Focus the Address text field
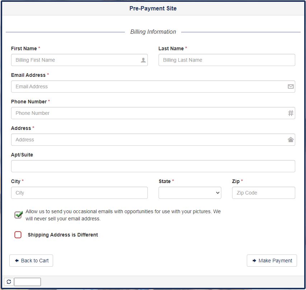306x290 pixels. tap(149, 140)
